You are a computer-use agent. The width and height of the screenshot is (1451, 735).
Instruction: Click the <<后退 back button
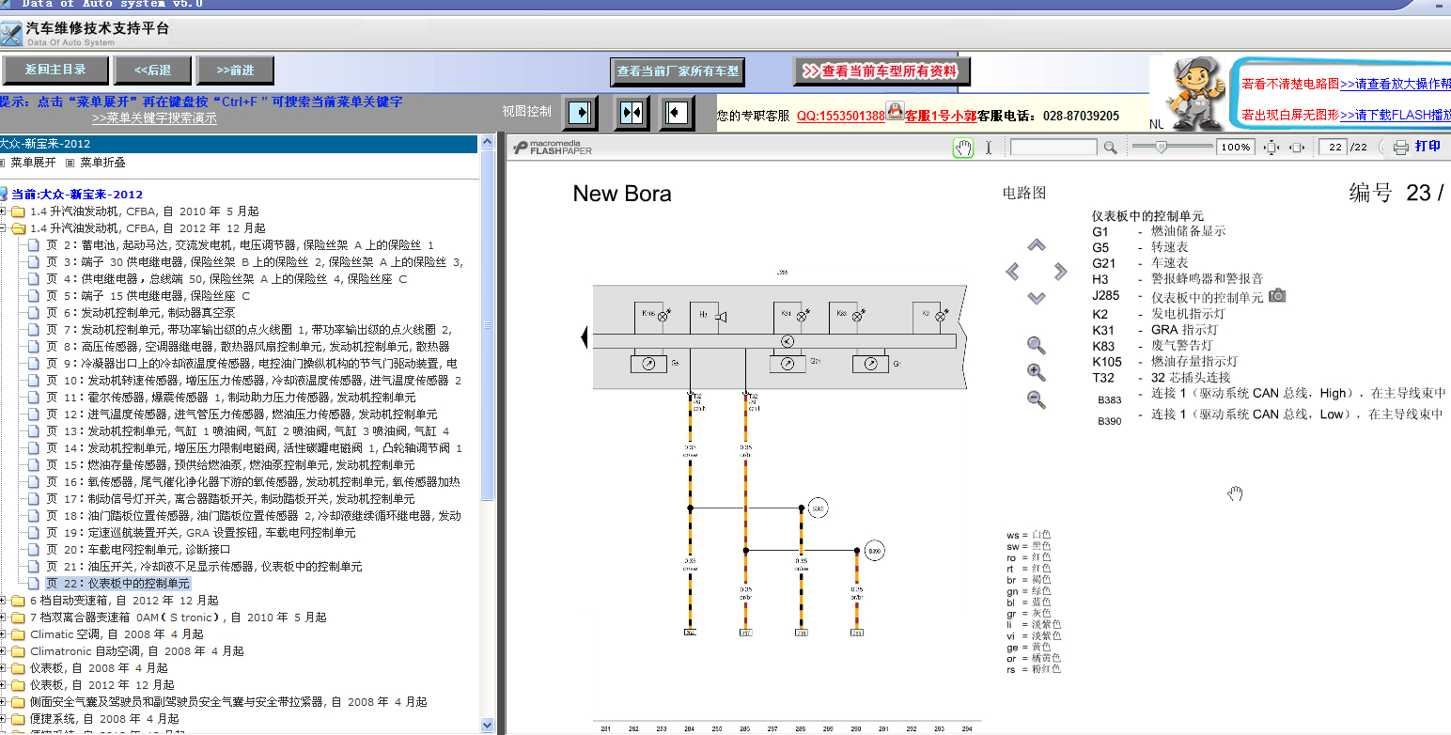pyautogui.click(x=152, y=70)
